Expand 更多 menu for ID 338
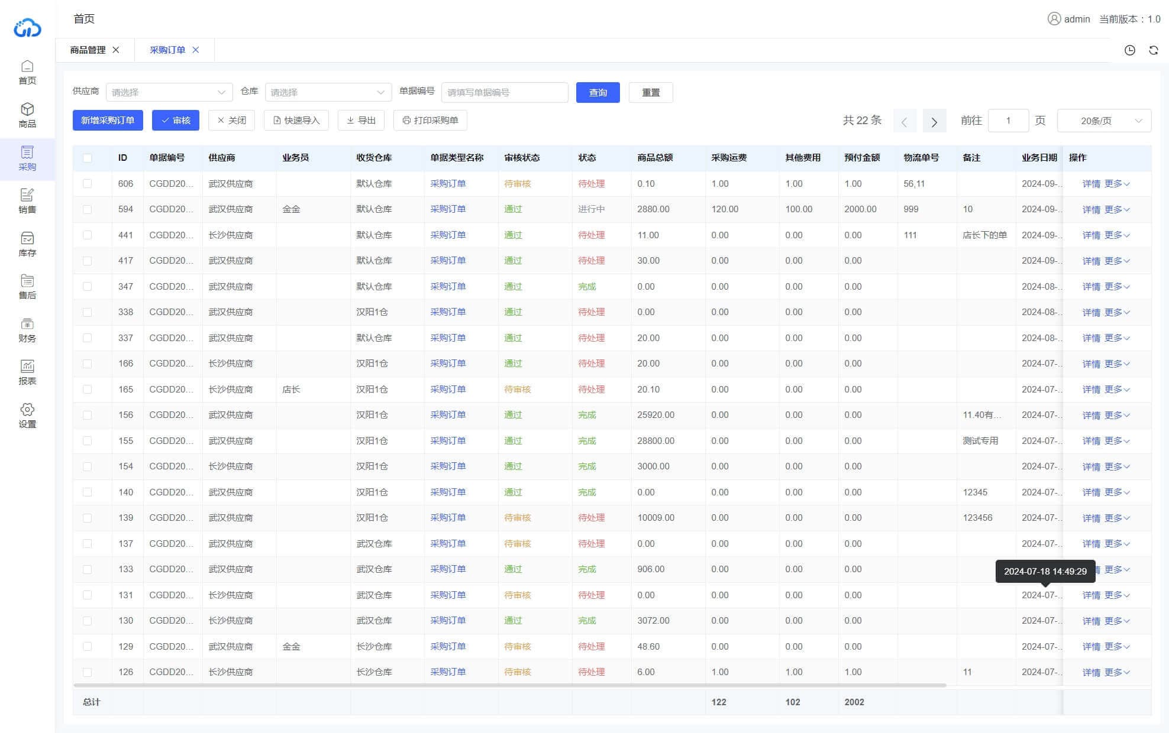Viewport: 1169px width, 733px height. tap(1117, 312)
